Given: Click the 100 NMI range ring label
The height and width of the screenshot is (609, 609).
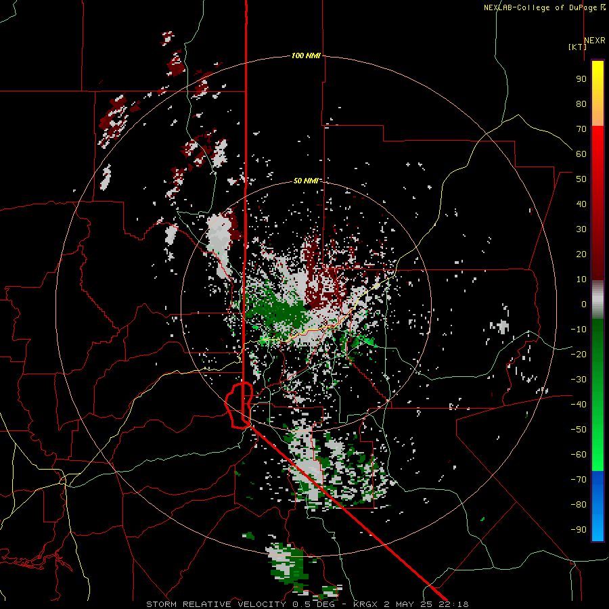Looking at the screenshot, I should (306, 56).
